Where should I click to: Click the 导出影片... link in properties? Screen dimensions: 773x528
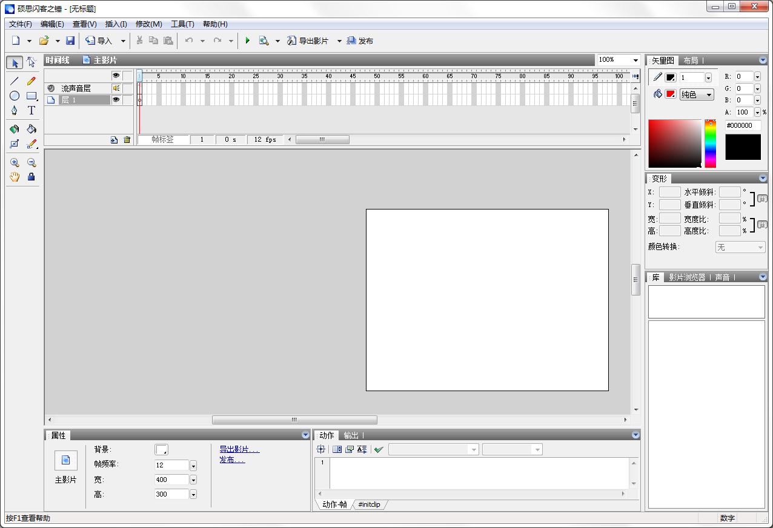(239, 449)
